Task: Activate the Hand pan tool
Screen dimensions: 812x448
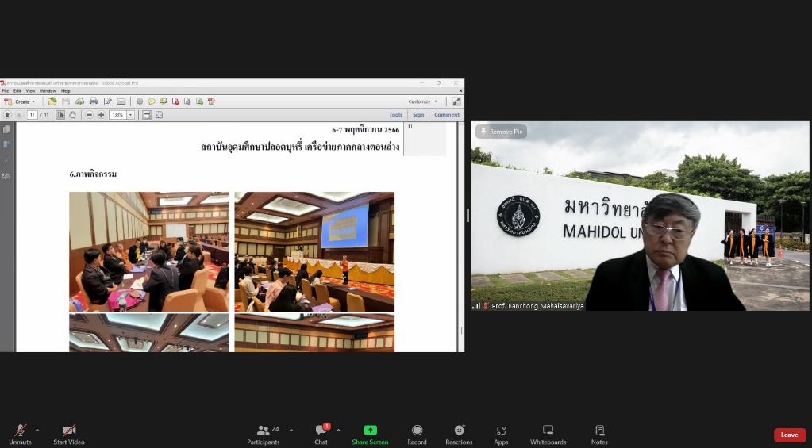Action: click(72, 115)
